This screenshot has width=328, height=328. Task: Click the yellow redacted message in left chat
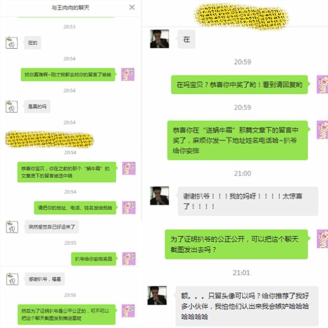pyautogui.click(x=49, y=139)
